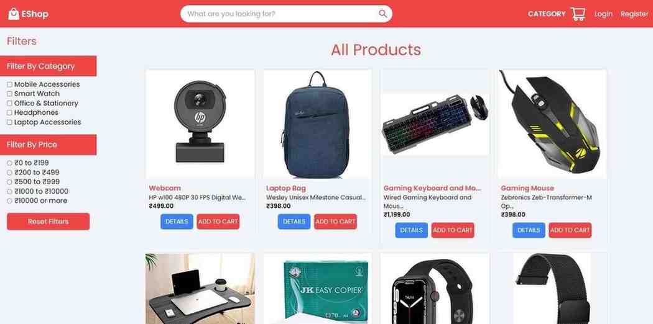Viewport: 653px width, 324px height.
Task: Toggle the Laptop Accessories checkbox
Action: pos(9,122)
